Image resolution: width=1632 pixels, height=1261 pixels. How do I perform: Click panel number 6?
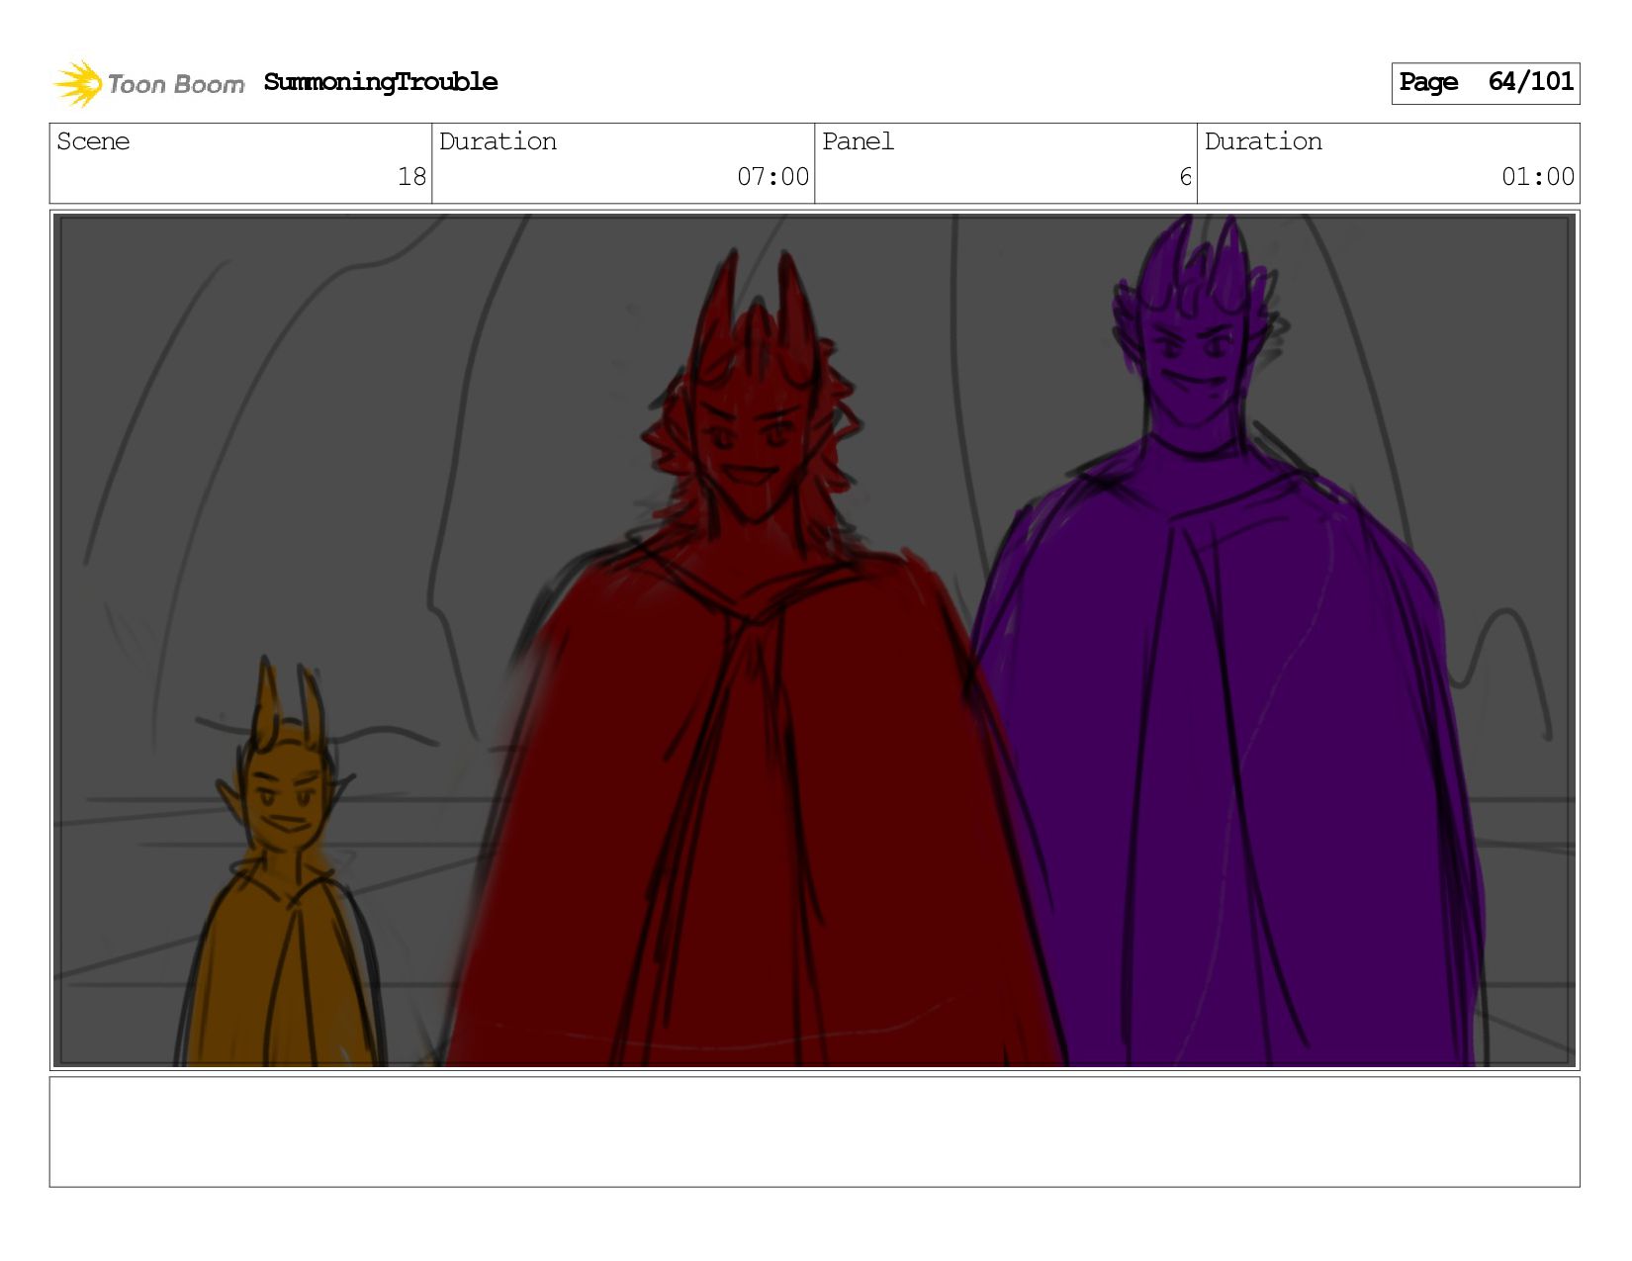pos(1185,177)
